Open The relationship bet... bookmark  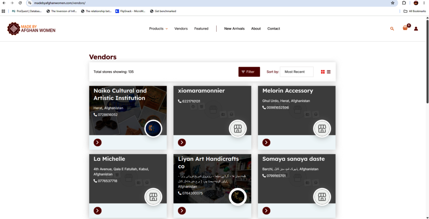(96, 11)
